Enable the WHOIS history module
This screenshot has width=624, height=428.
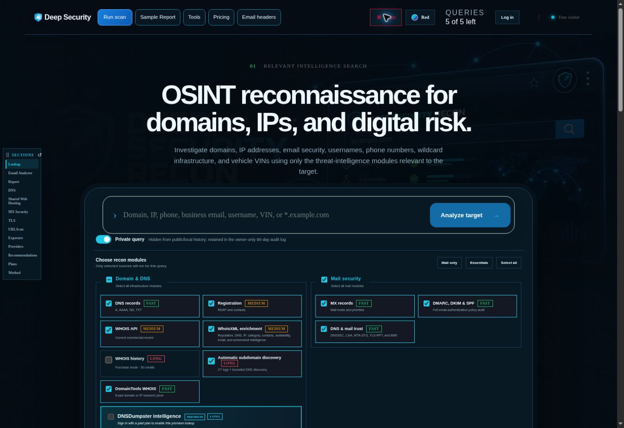[109, 360]
